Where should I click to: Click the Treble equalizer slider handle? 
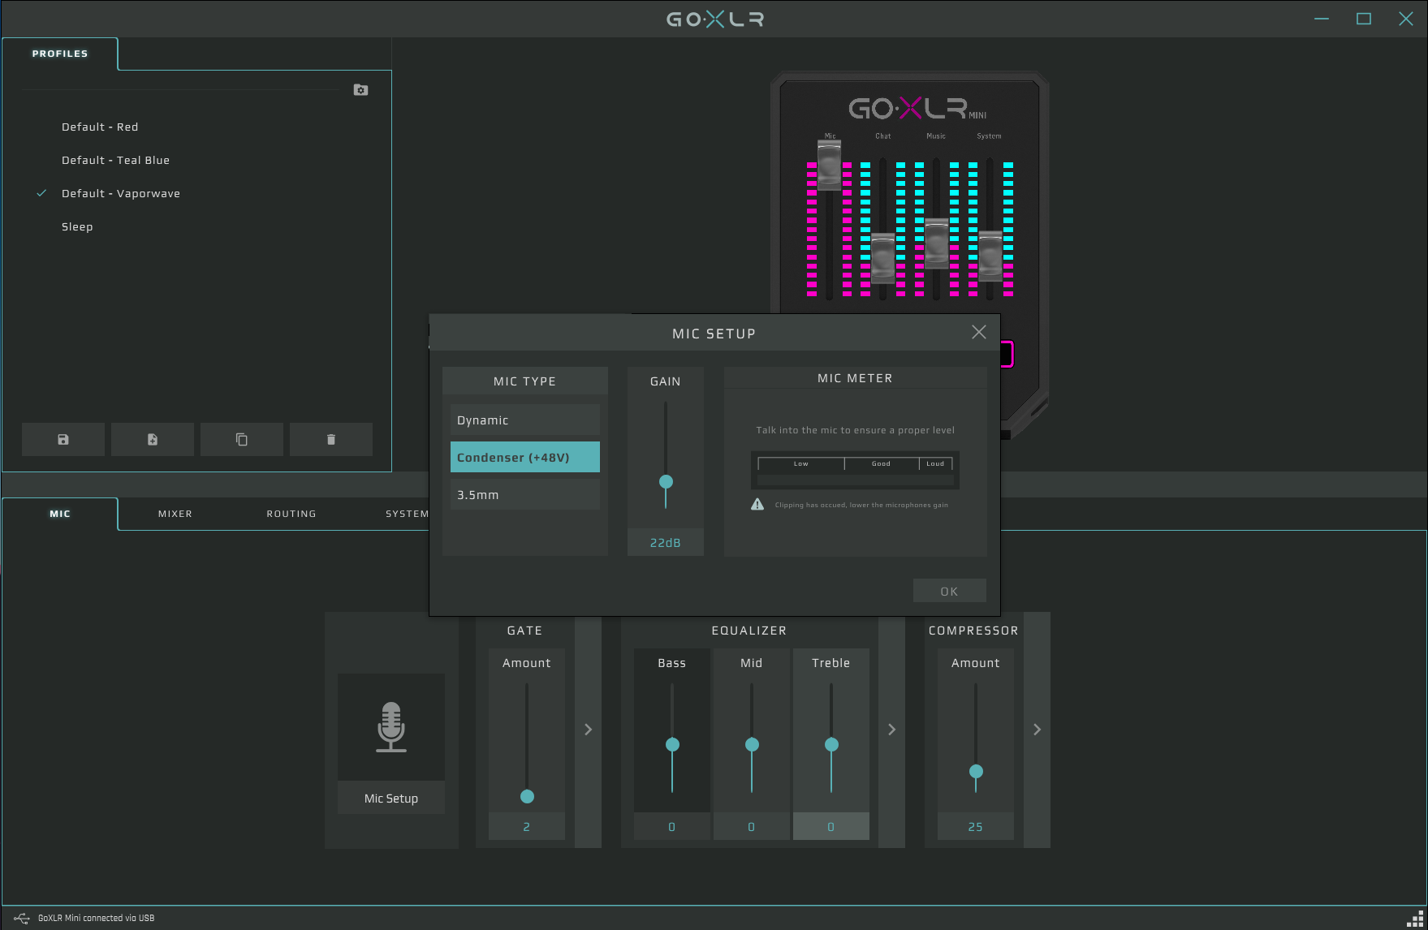click(831, 744)
